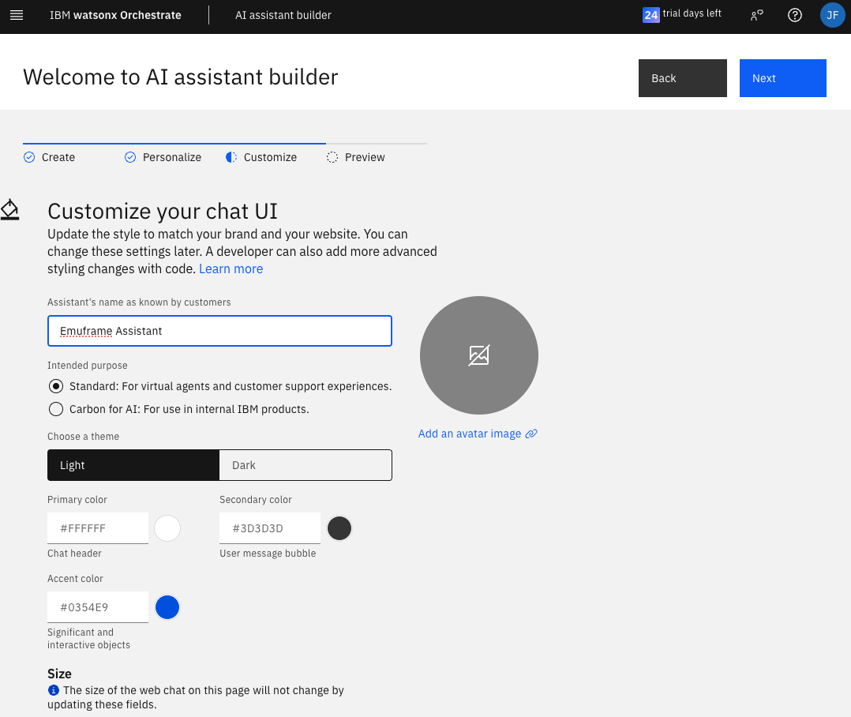Click the 'Size' section heading
The image size is (851, 717).
point(60,674)
